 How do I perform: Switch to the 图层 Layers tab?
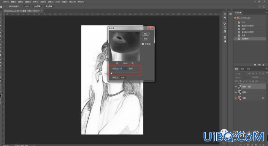point(236,69)
